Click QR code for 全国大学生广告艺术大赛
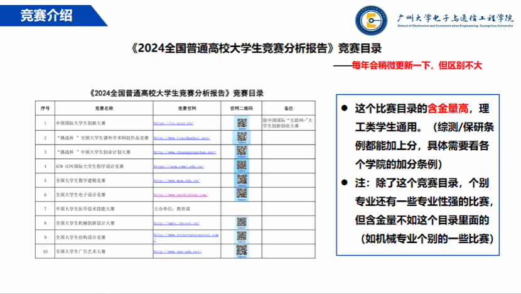 tap(242, 251)
